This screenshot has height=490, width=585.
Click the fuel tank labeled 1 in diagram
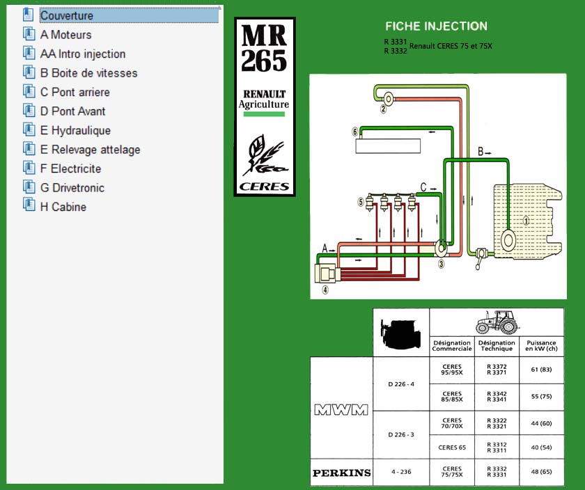(x=527, y=221)
